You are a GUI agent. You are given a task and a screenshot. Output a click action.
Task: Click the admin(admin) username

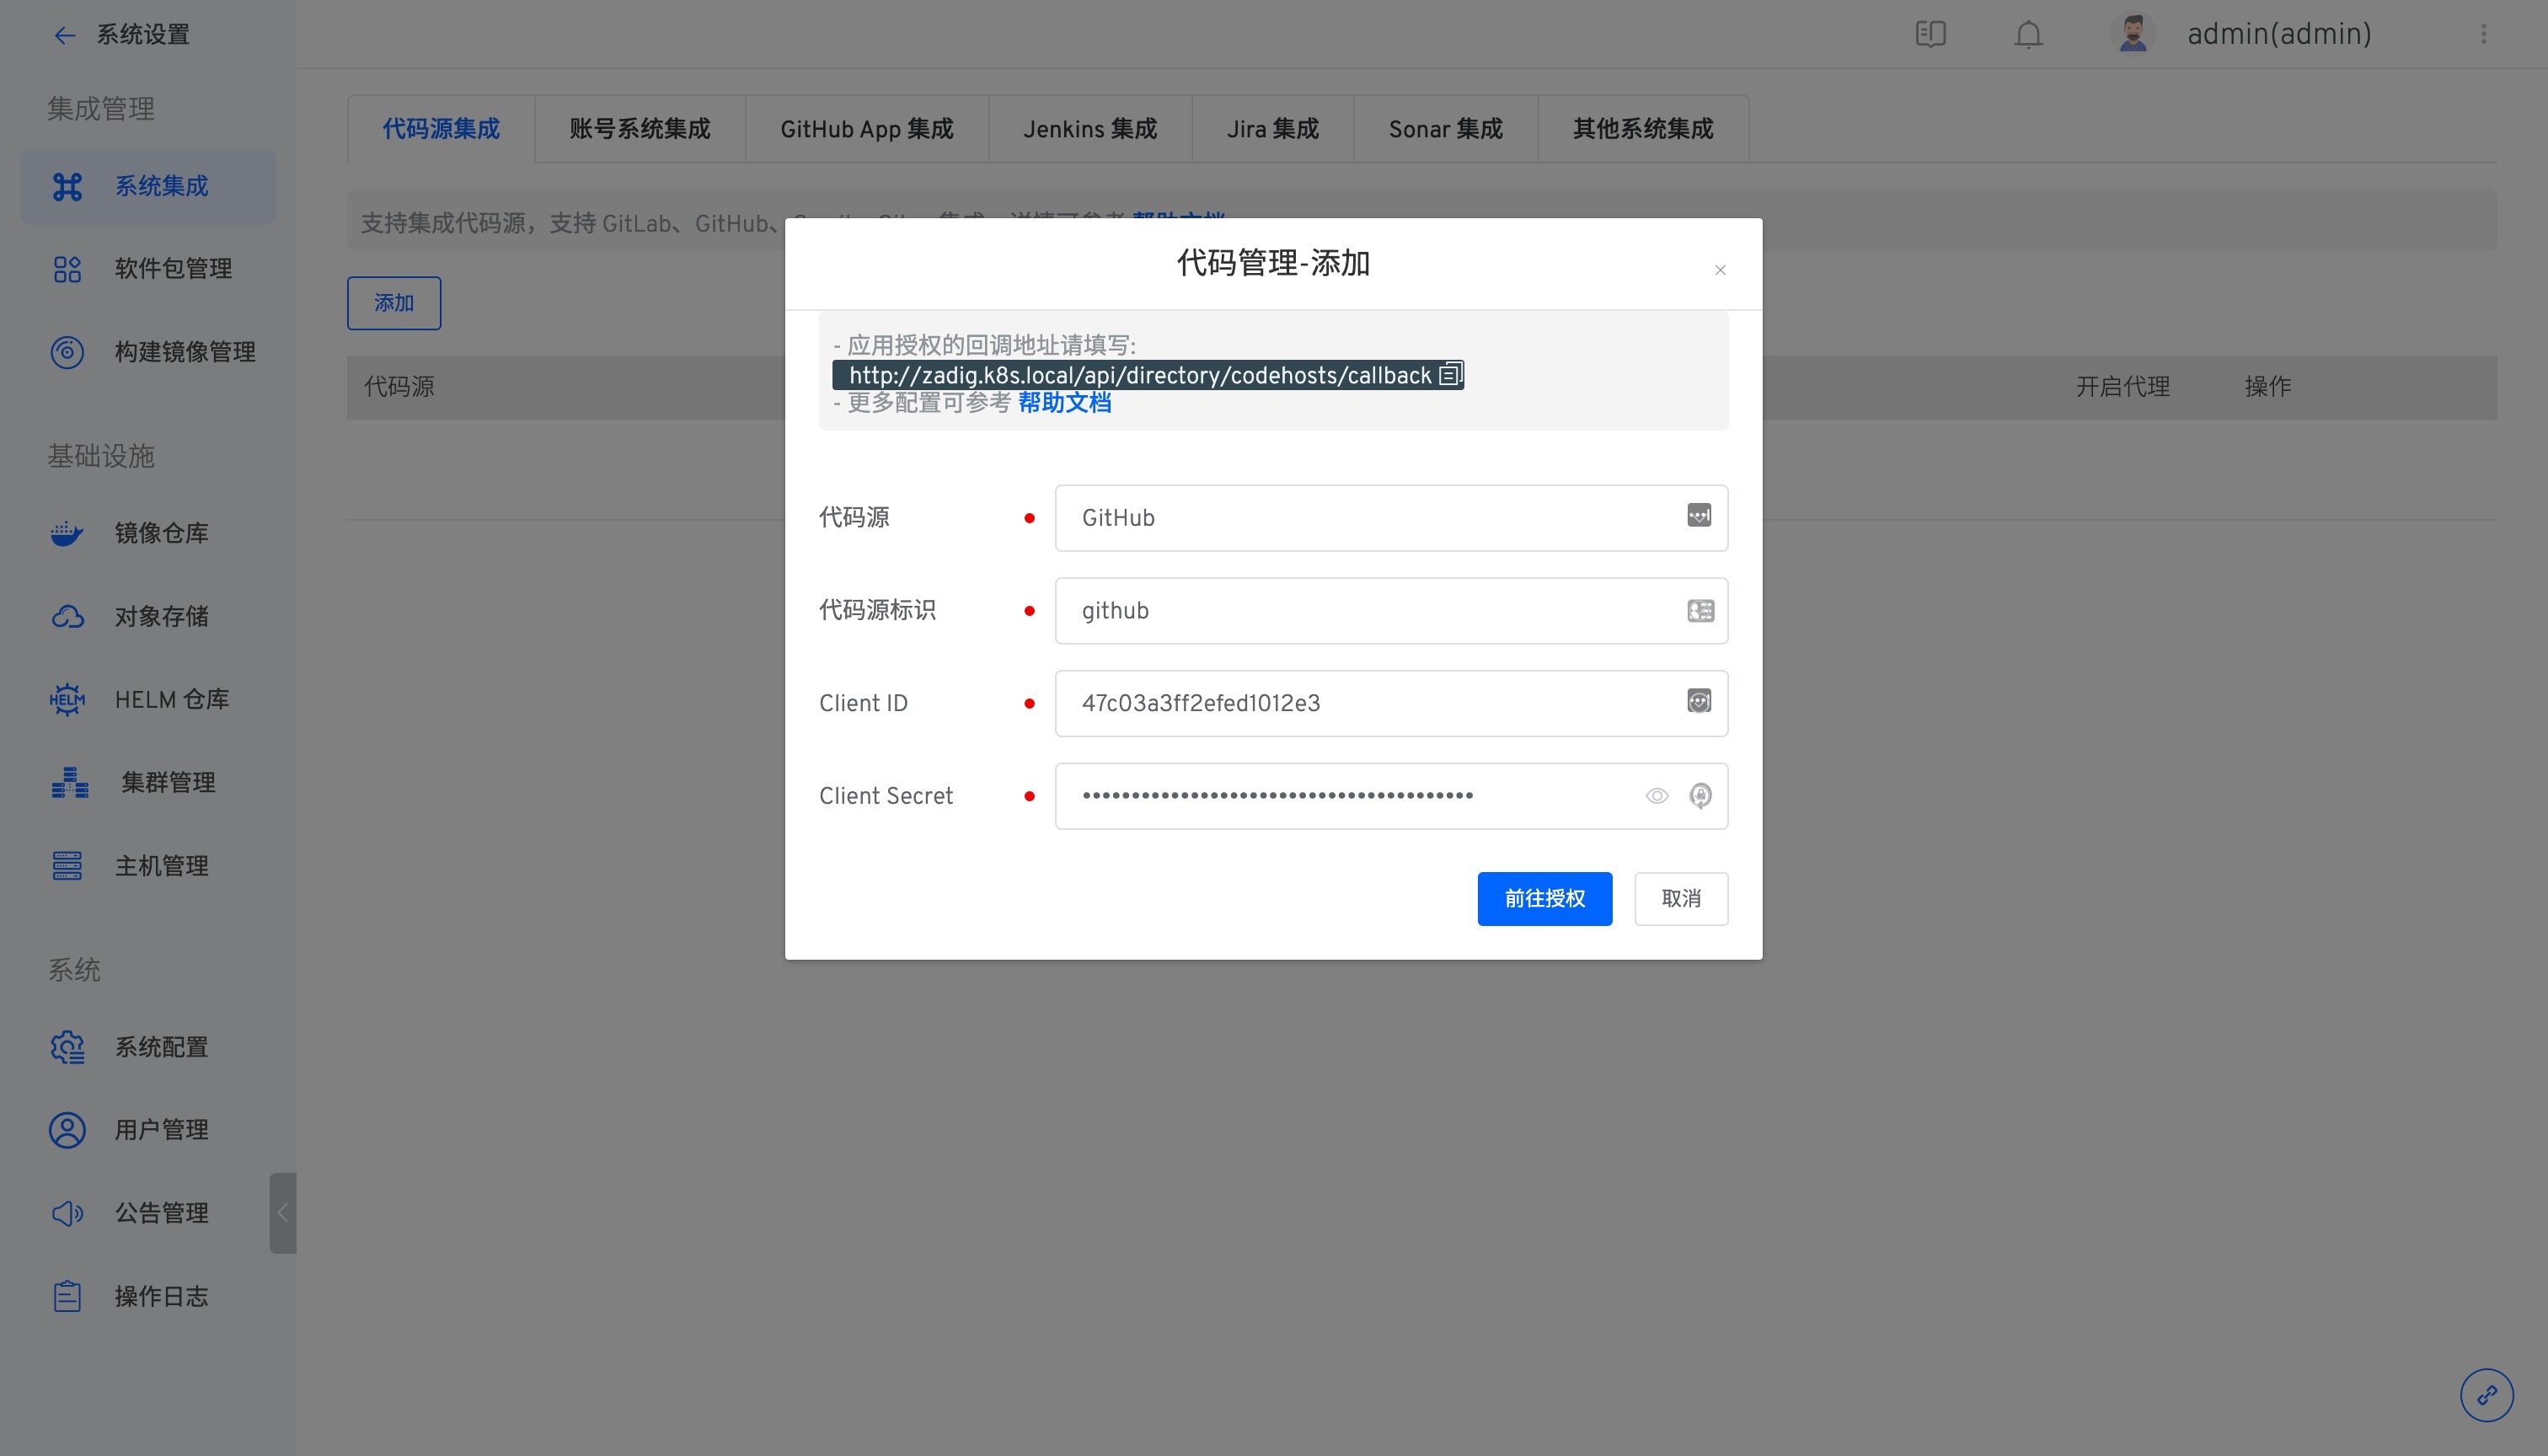click(2279, 34)
